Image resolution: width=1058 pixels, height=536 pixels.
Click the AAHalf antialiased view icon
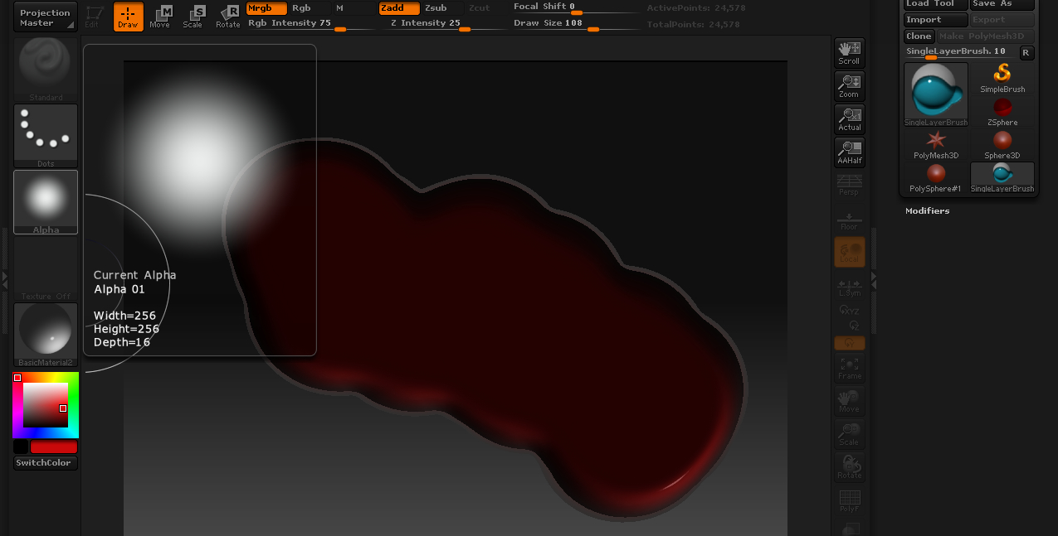(849, 152)
